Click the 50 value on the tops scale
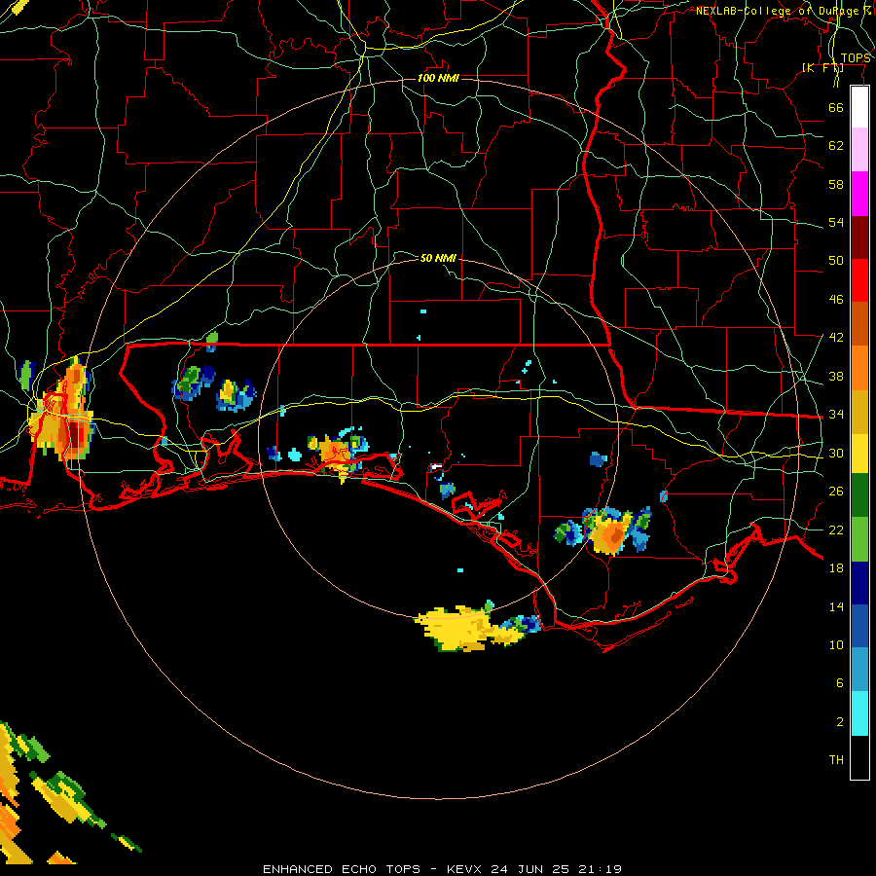Viewport: 876px width, 876px height. (836, 261)
